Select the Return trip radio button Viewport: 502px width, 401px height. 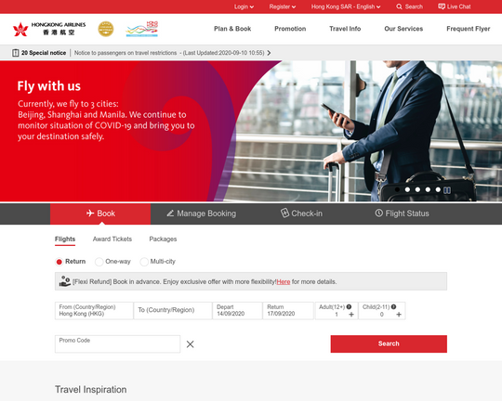(59, 262)
